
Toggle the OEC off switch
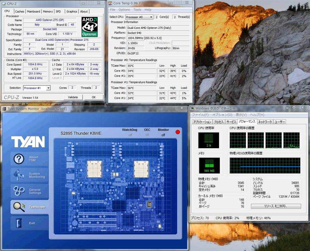click(x=147, y=135)
